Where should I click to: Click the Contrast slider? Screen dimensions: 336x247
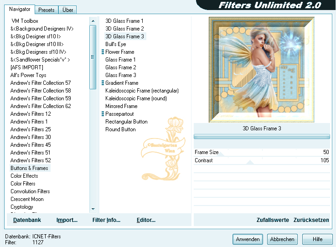coord(262,160)
